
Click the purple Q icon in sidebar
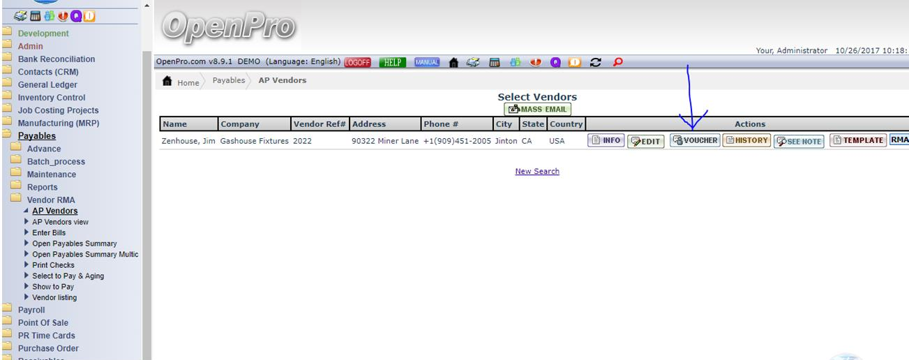pyautogui.click(x=75, y=16)
